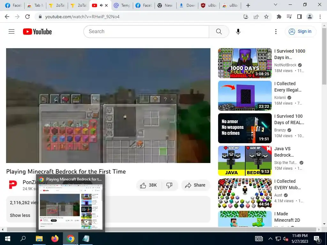Open Chrome extensions puzzle icon
This screenshot has height=245, width=327.
[x=279, y=17]
